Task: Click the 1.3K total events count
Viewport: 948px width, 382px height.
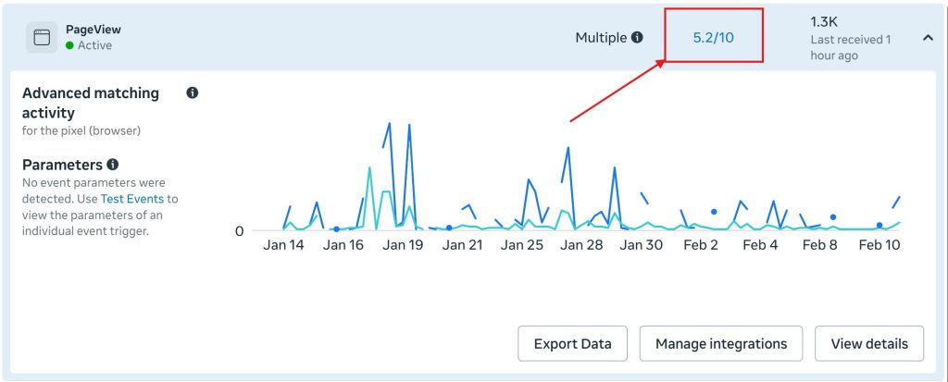Action: click(x=824, y=22)
